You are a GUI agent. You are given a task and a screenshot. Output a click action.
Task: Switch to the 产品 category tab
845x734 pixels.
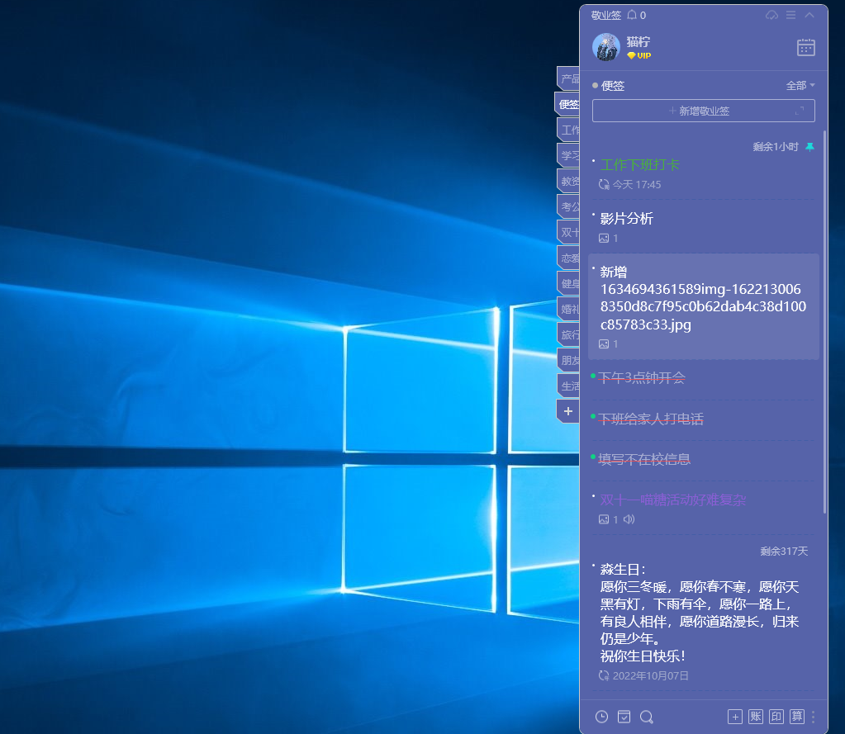(x=568, y=78)
